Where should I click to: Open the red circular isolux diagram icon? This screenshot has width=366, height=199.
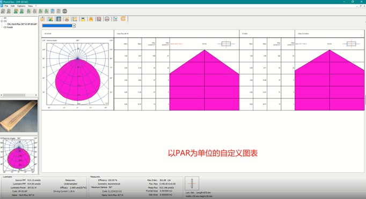coord(99,19)
